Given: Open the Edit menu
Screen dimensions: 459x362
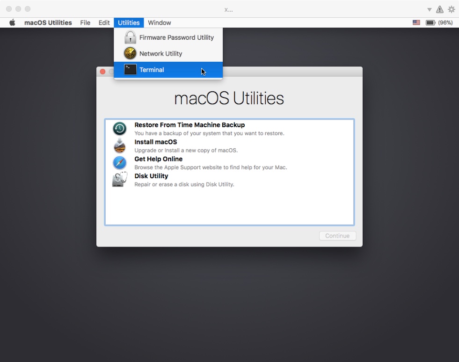Looking at the screenshot, I should 104,22.
